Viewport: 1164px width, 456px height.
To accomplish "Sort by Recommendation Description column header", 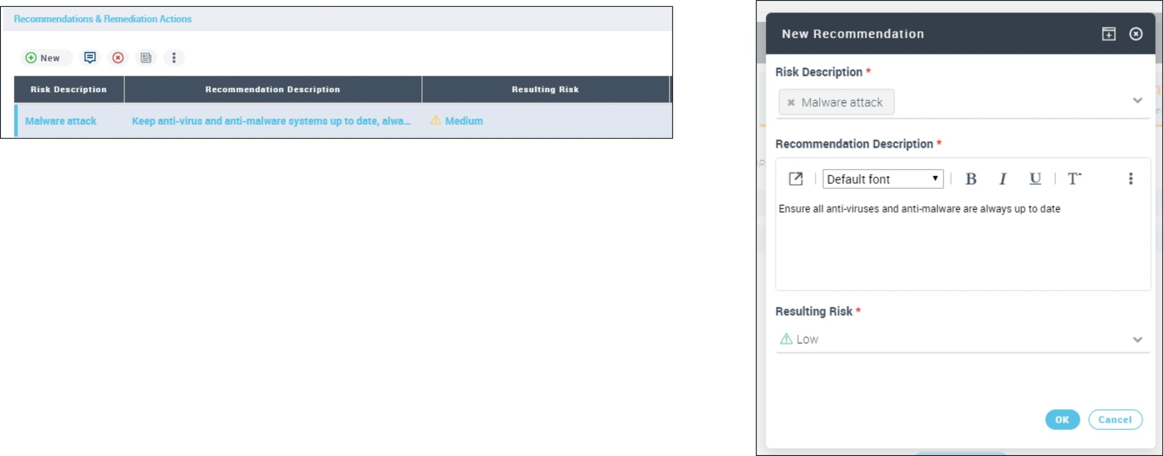I will click(x=272, y=89).
